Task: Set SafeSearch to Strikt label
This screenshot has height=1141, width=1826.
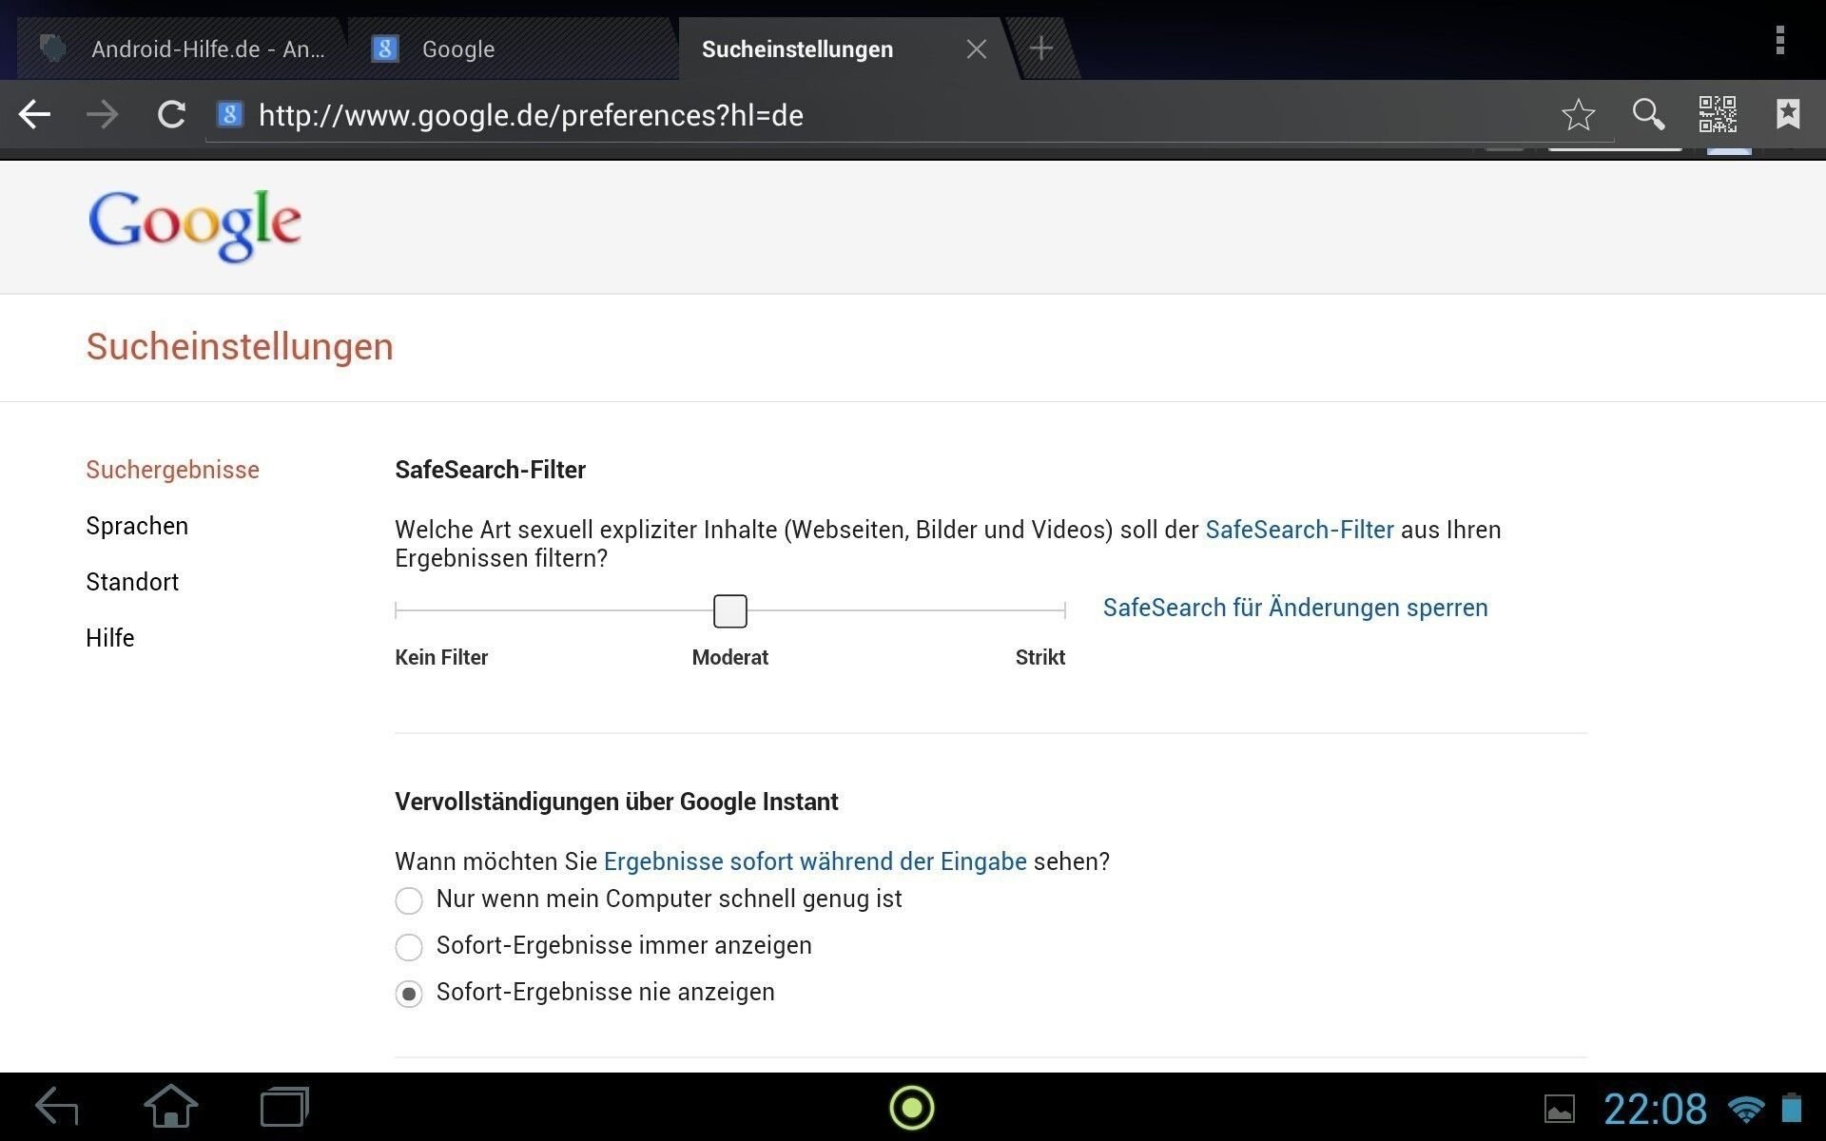Action: point(1039,657)
